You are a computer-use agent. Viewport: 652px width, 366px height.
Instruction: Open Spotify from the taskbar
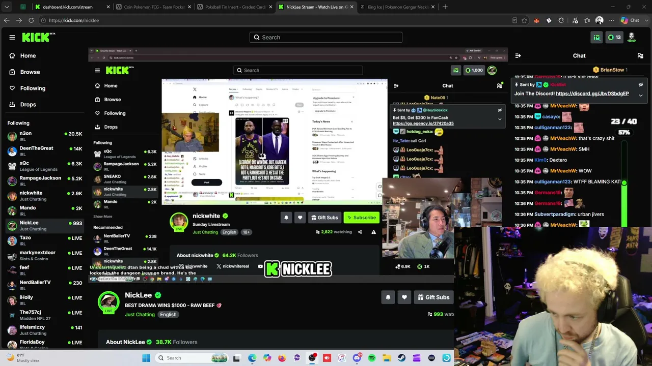click(x=372, y=358)
